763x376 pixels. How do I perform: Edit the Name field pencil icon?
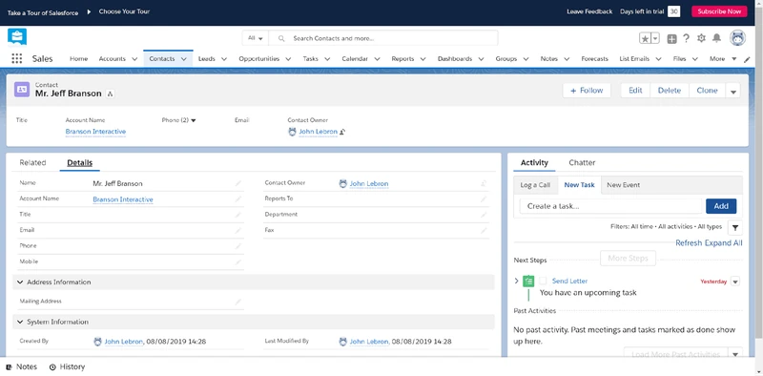[x=237, y=183]
